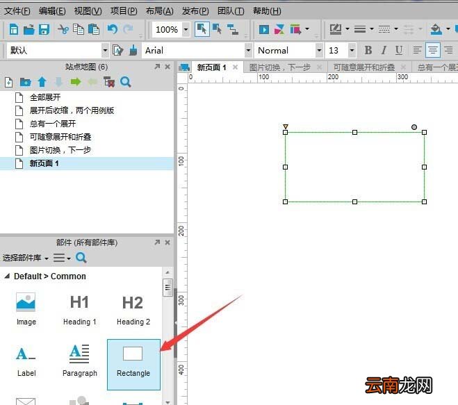Image resolution: width=458 pixels, height=405 pixels.
Task: Click the AxShare publish icon
Action: click(x=279, y=29)
